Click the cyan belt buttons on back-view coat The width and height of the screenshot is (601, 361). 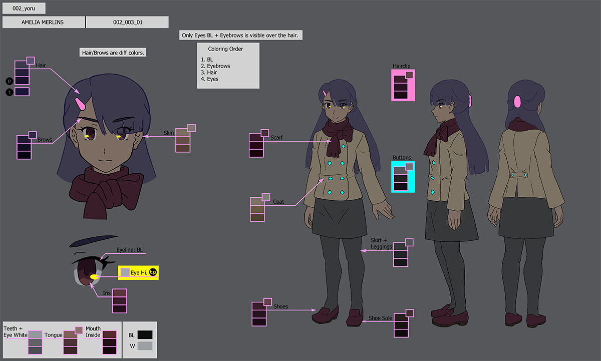coord(518,175)
